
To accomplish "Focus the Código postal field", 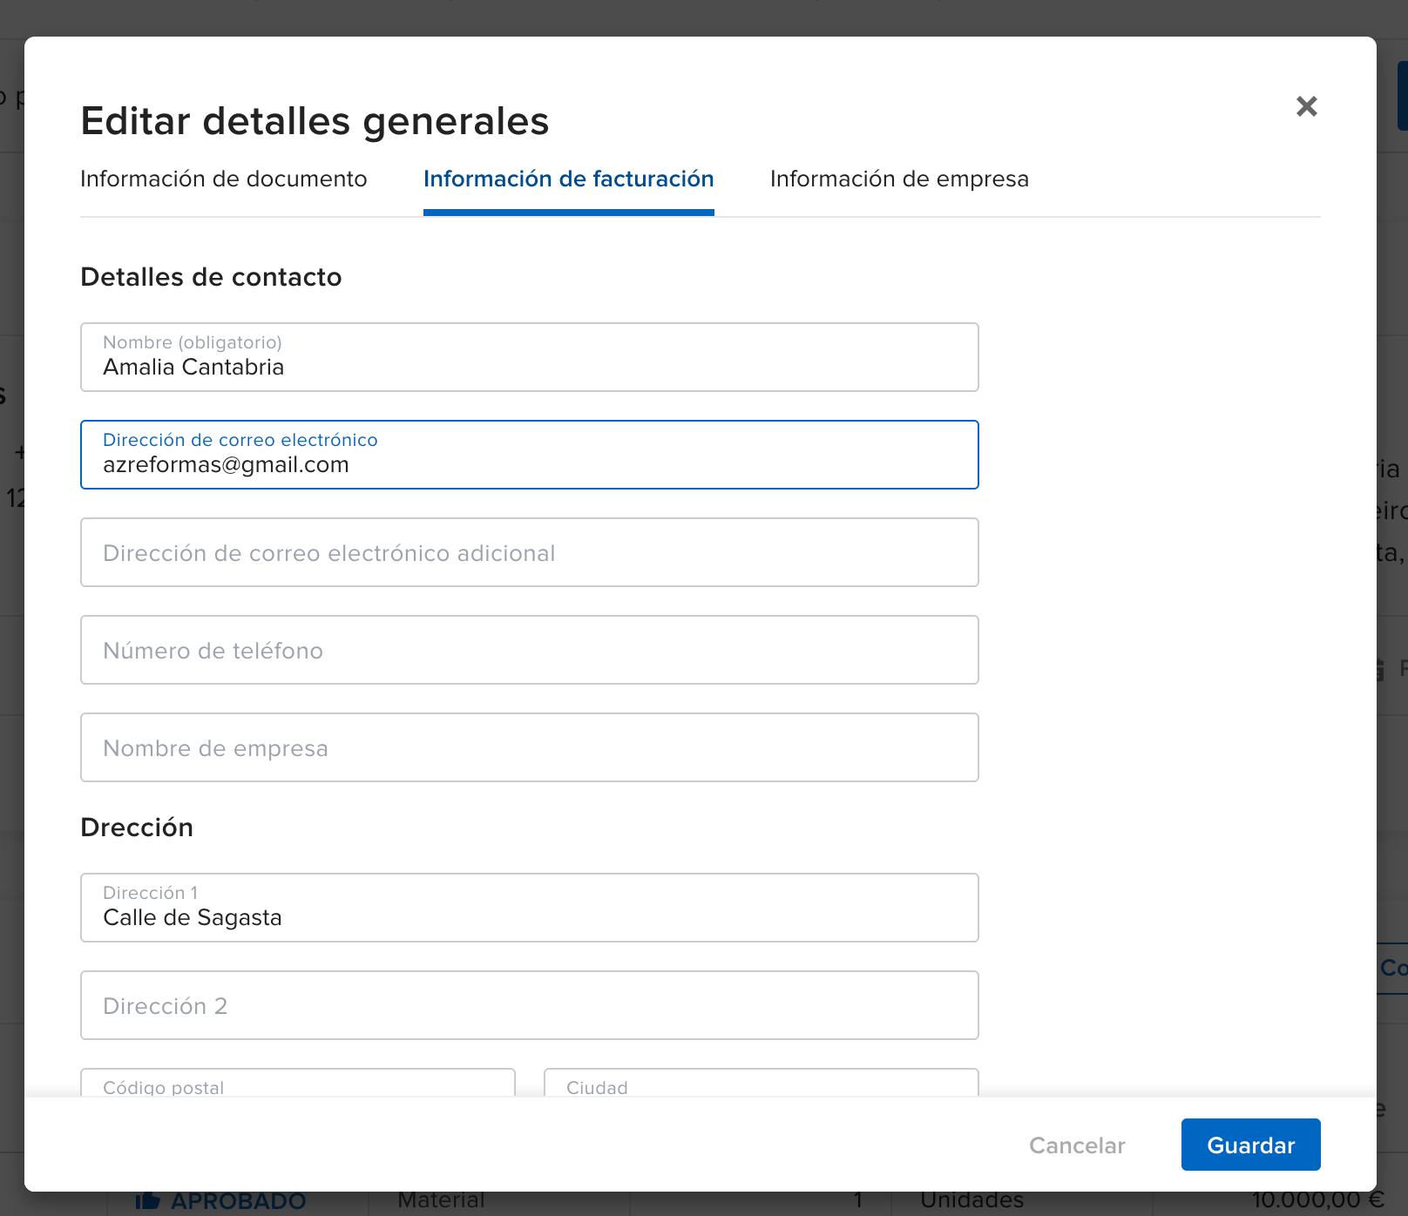I will point(297,1084).
